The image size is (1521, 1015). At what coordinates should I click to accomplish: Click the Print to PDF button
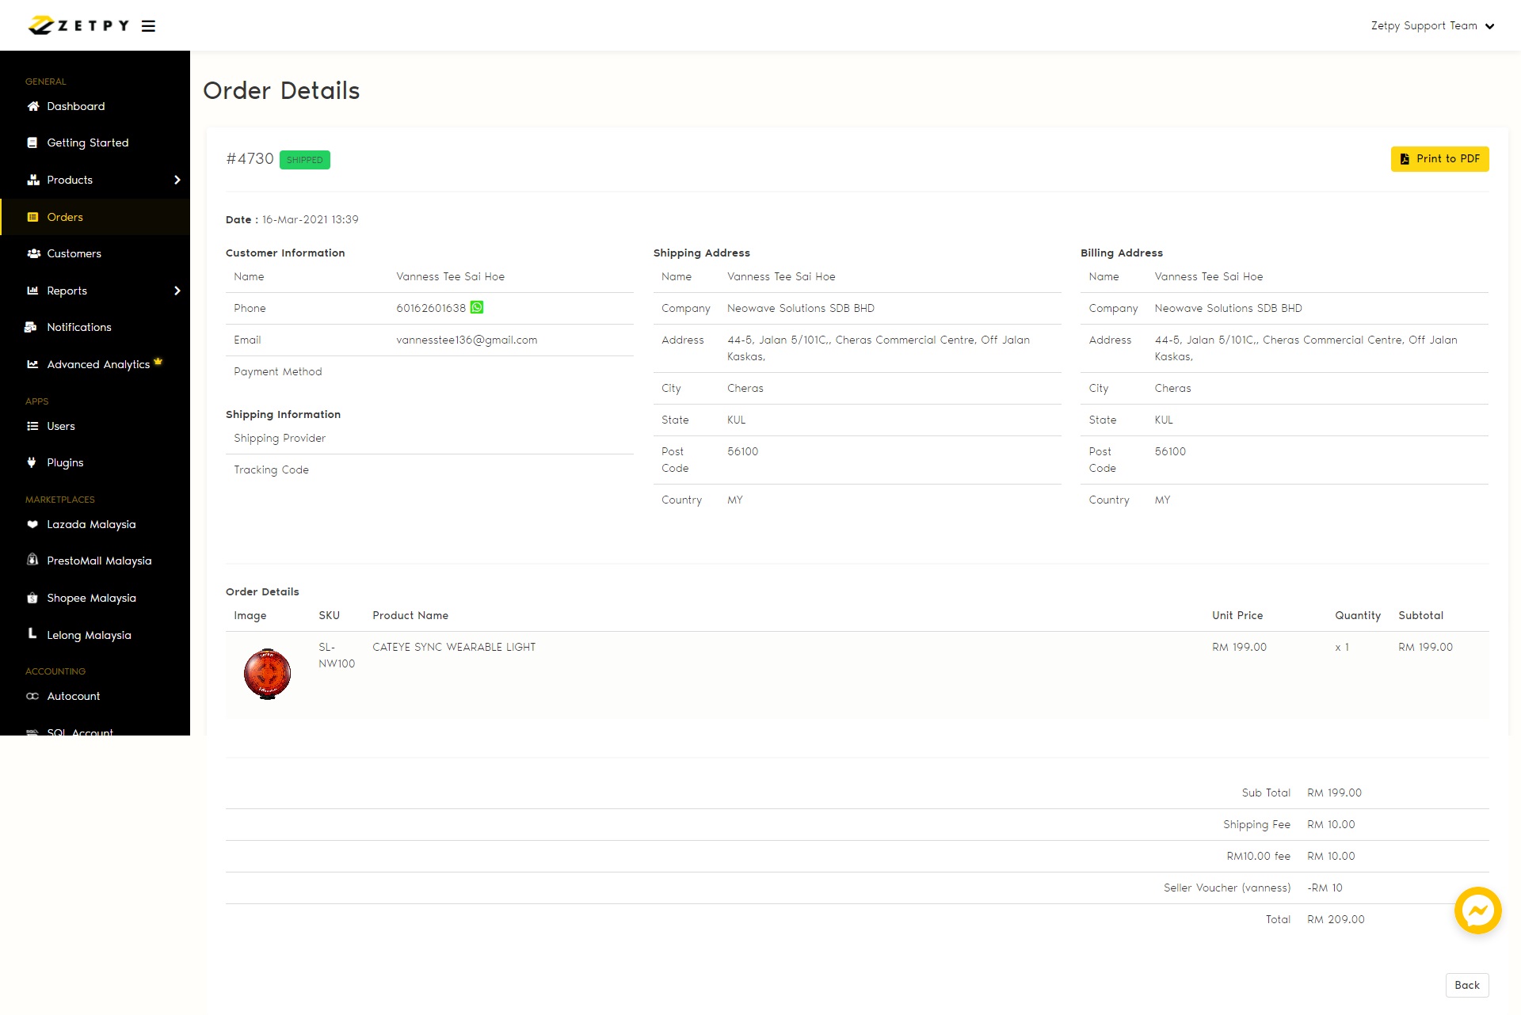point(1439,159)
